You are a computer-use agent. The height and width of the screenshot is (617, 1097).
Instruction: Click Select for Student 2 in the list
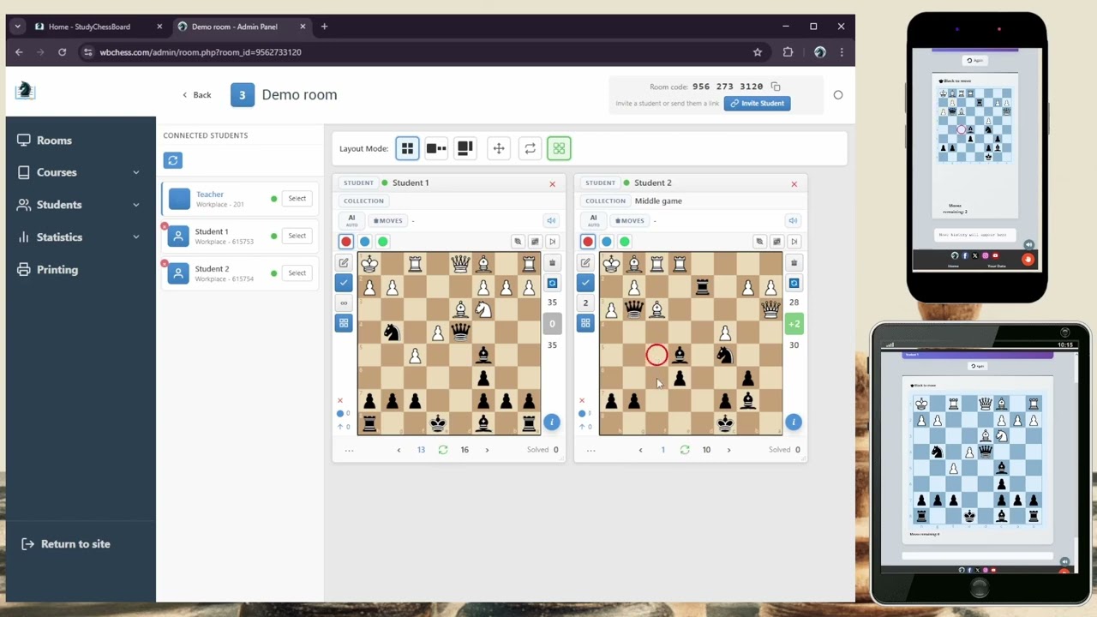click(297, 273)
